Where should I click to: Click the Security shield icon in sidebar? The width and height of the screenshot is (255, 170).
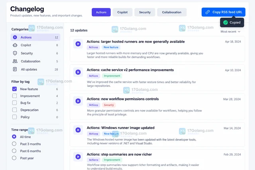[x=15, y=53]
